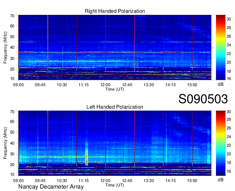This screenshot has width=235, height=191.
Task: Click the 11:15 time tick of the right-handed plot
Action: pos(84,85)
